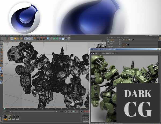Open the Scale dropdown in Arnold IPR window
Viewport: 161px width, 124px height.
pos(100,53)
